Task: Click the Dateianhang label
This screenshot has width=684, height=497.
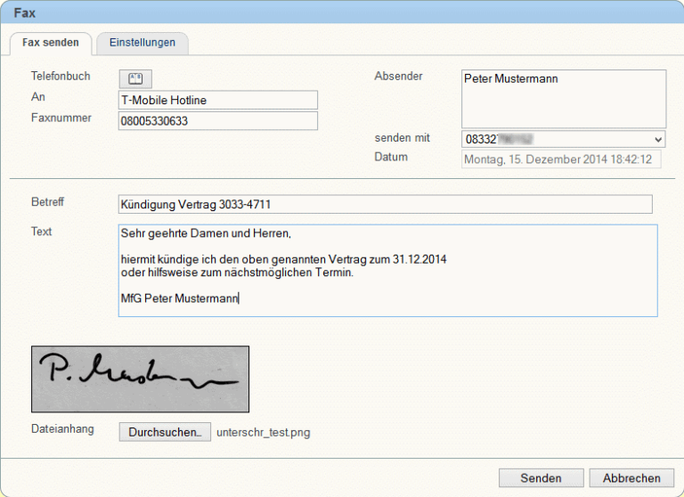Action: [x=62, y=429]
